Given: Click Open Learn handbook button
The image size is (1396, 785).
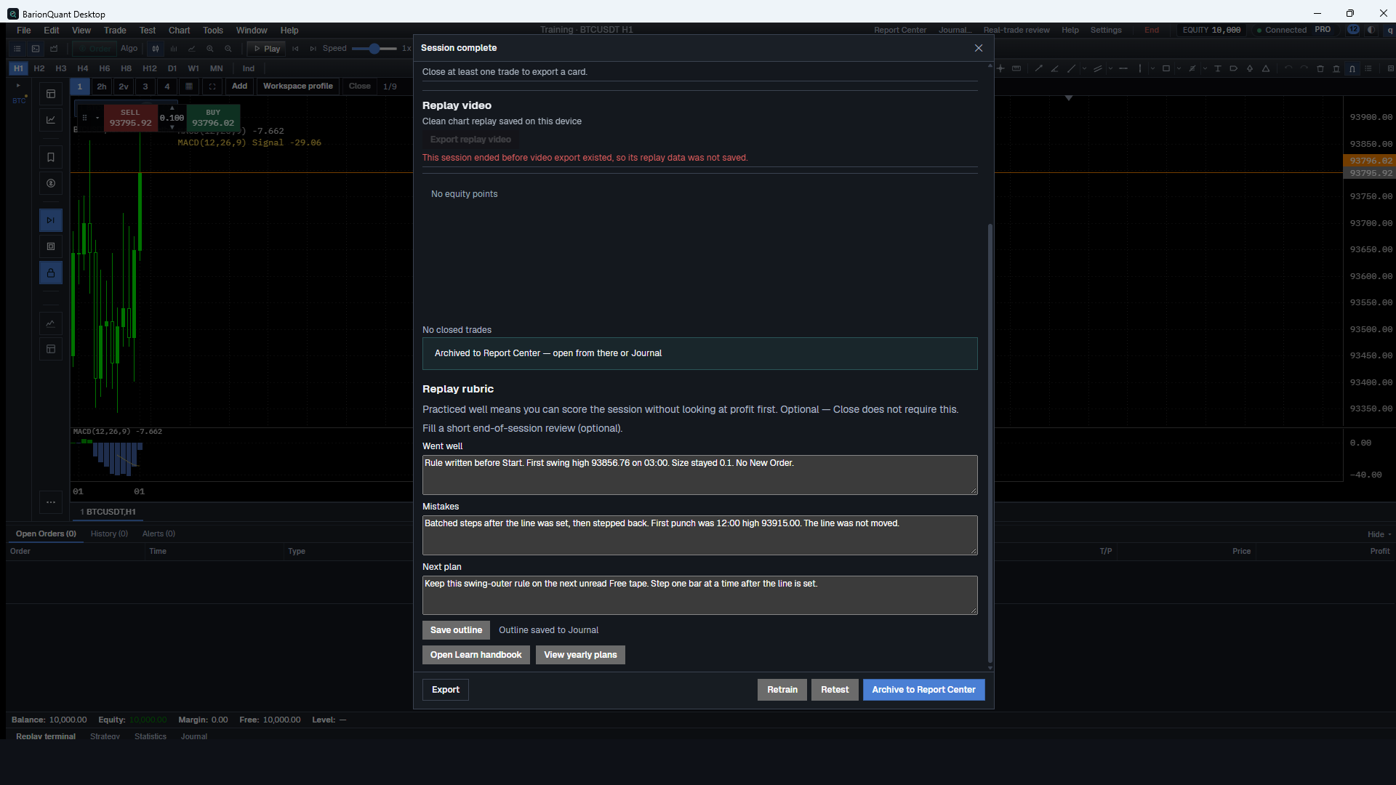Looking at the screenshot, I should (476, 655).
